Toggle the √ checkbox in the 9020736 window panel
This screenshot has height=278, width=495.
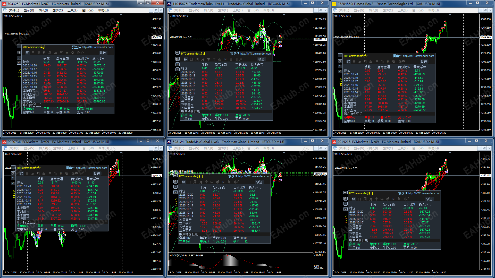[13, 183]
